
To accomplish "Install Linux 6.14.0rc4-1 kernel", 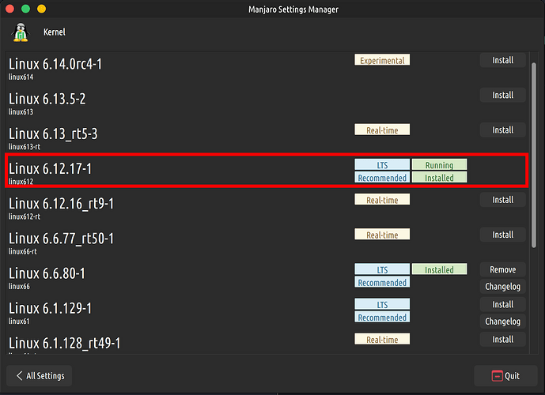I will (502, 60).
